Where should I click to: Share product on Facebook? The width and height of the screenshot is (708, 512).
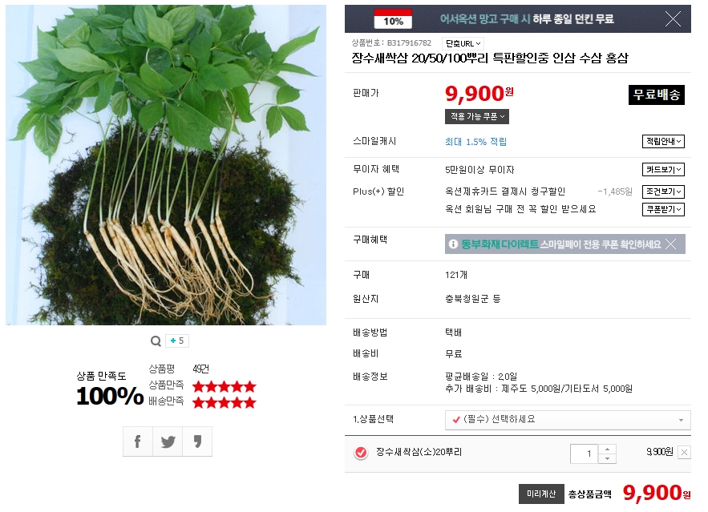[138, 441]
